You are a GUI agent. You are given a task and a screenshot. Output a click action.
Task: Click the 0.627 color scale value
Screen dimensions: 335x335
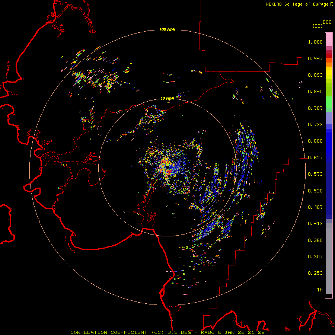coord(315,158)
